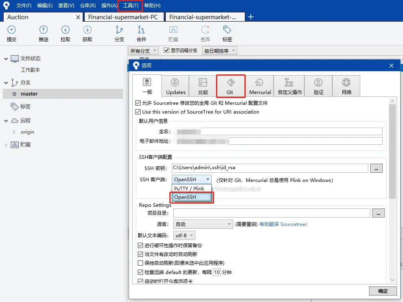Open the Mercurial options tab

pos(260,86)
